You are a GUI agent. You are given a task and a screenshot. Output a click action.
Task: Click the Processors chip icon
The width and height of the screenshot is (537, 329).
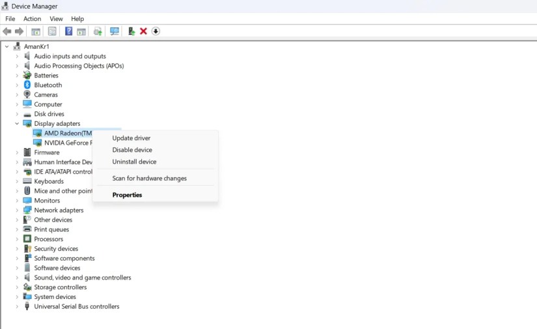27,239
